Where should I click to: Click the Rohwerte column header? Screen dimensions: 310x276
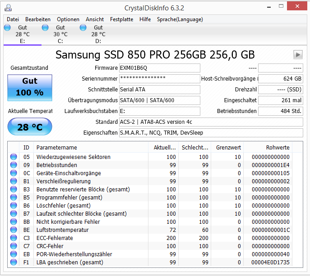[268, 147]
